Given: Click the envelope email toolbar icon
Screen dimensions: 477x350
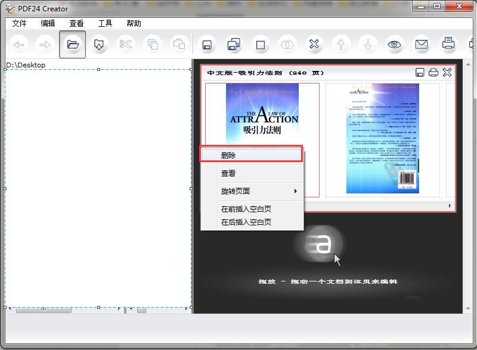Looking at the screenshot, I should [x=422, y=44].
